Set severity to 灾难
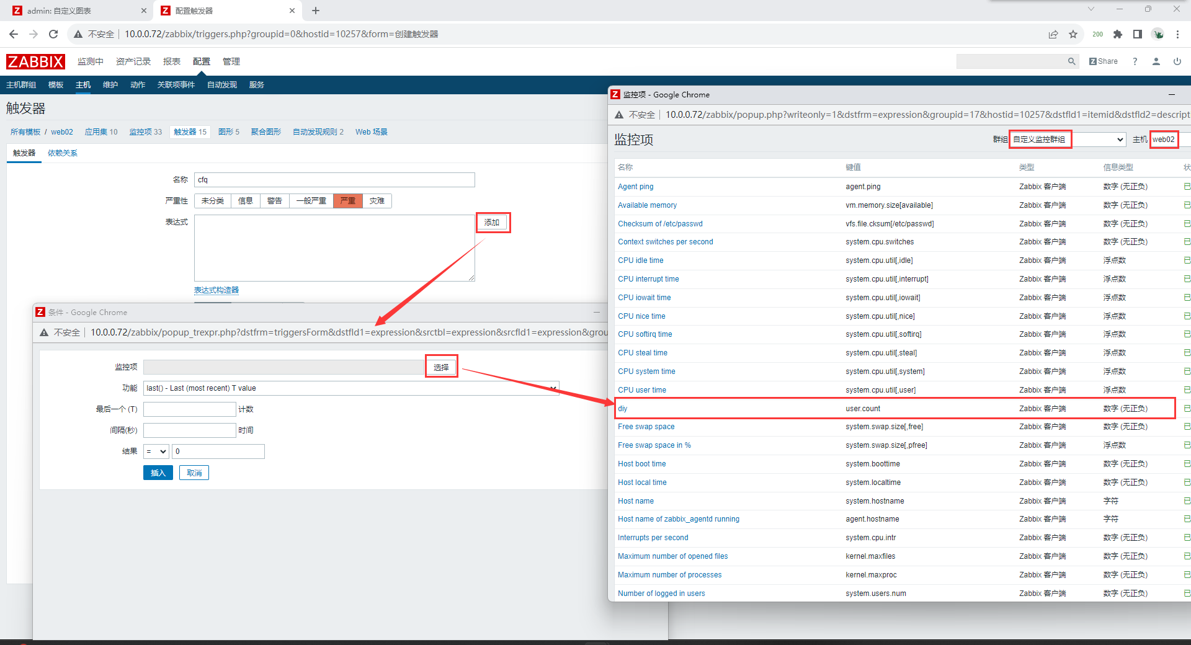 (377, 201)
